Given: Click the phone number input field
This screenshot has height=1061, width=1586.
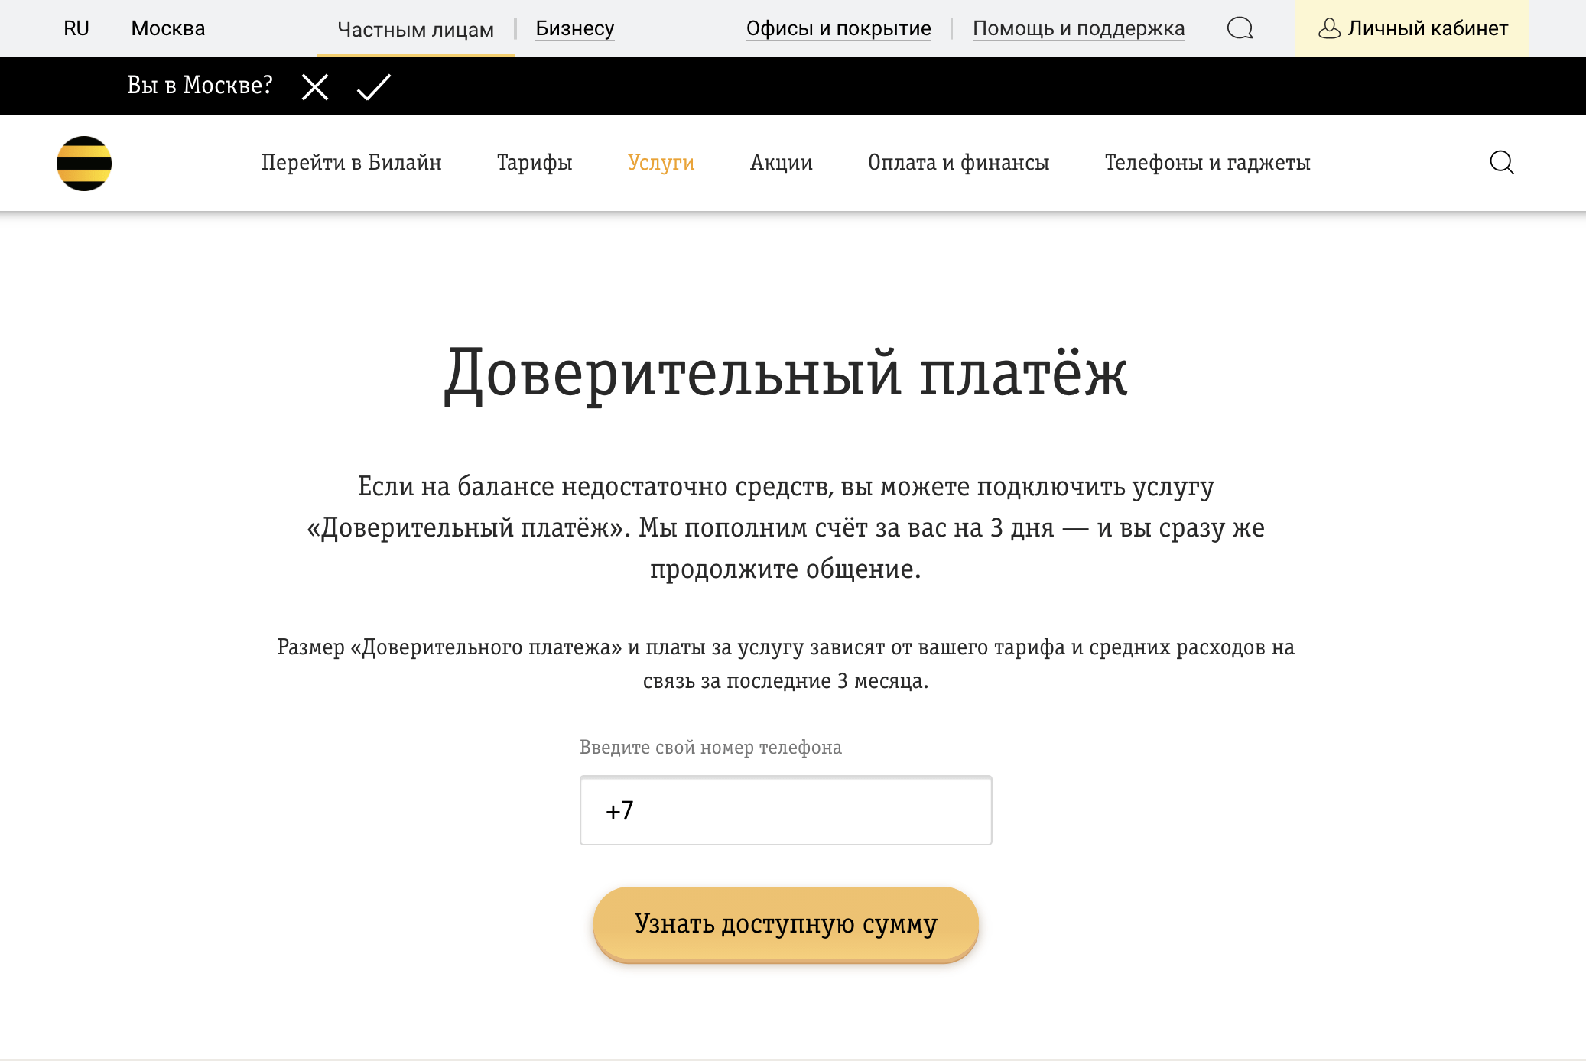Looking at the screenshot, I should coord(785,811).
